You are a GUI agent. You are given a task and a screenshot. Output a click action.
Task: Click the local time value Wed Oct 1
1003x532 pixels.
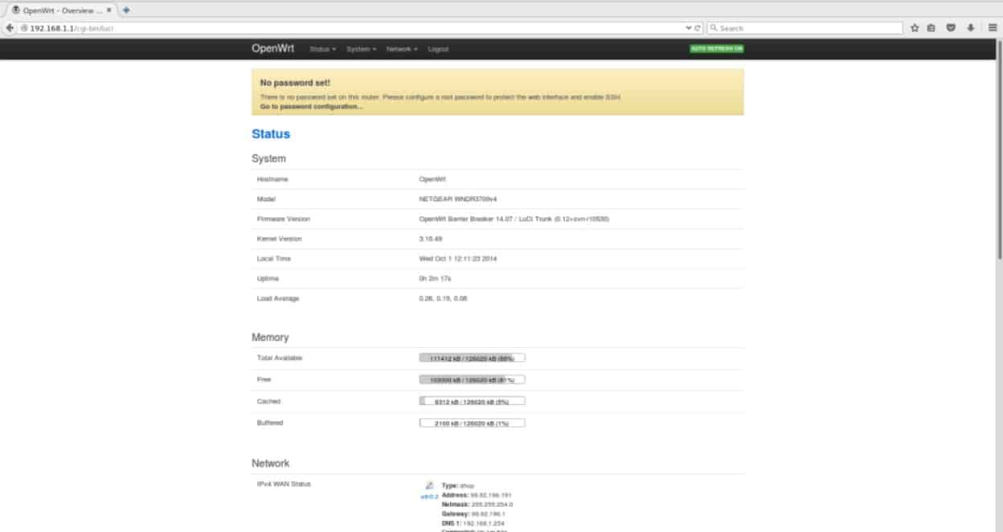pyautogui.click(x=459, y=259)
